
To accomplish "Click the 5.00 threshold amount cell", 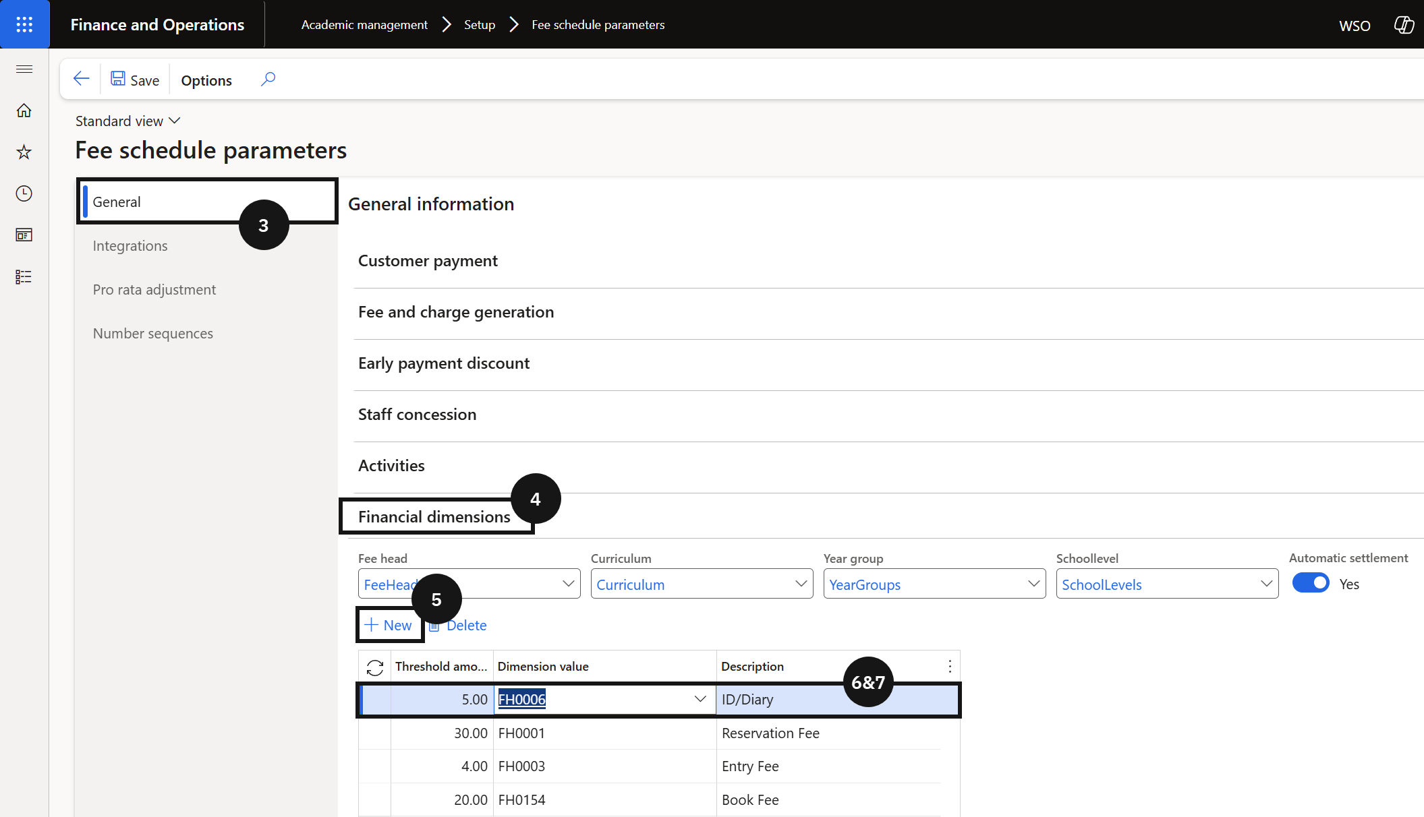I will [441, 700].
